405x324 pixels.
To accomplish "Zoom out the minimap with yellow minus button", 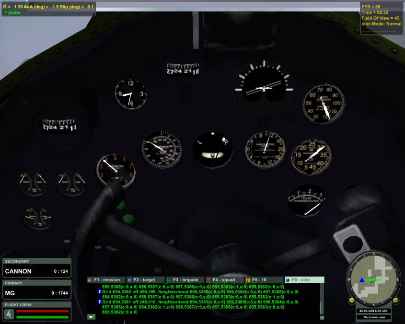I will 351,300.
